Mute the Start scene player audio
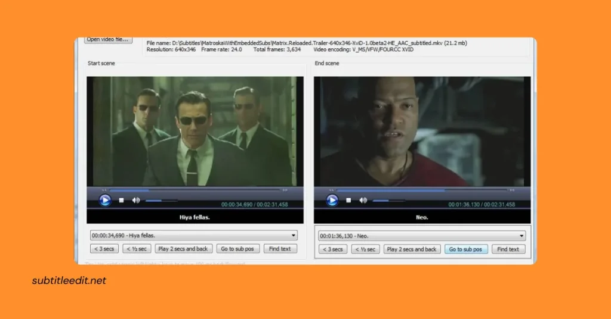 pos(135,201)
